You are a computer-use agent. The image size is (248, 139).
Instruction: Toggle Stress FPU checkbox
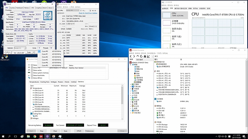(x=32, y=68)
